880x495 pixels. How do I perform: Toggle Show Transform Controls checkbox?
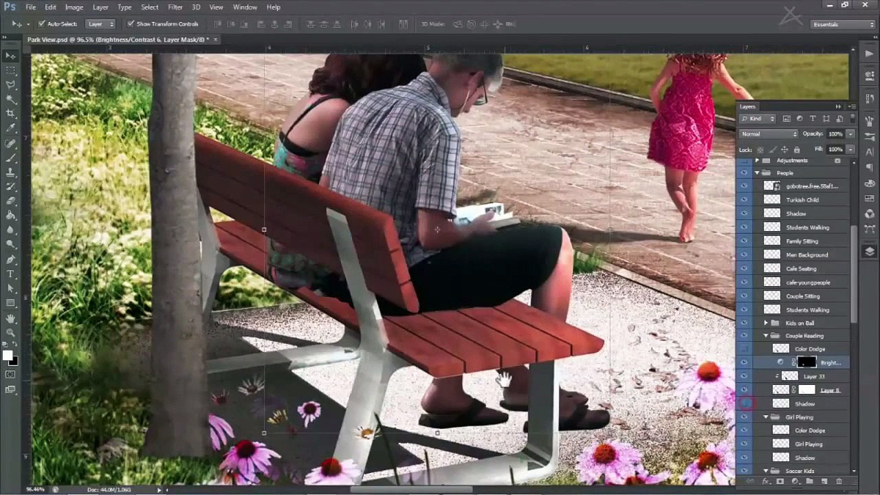click(131, 24)
